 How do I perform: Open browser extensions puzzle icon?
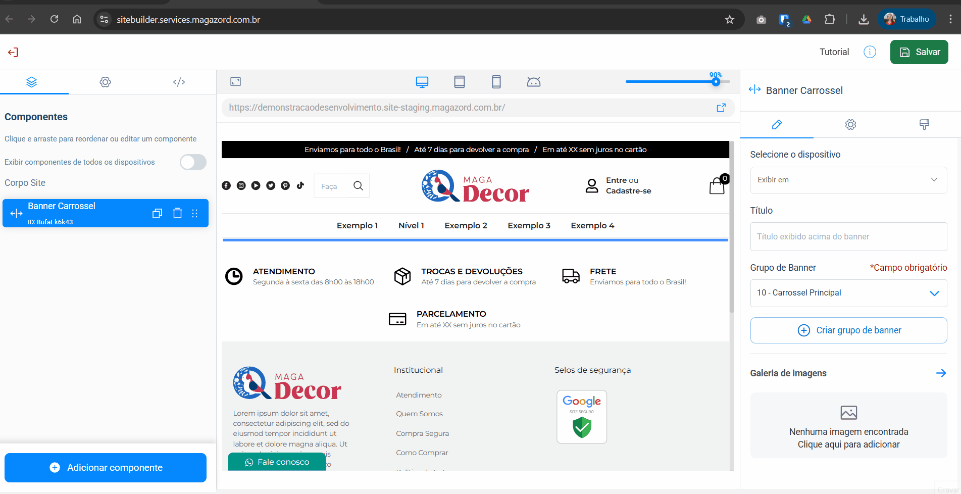point(830,20)
